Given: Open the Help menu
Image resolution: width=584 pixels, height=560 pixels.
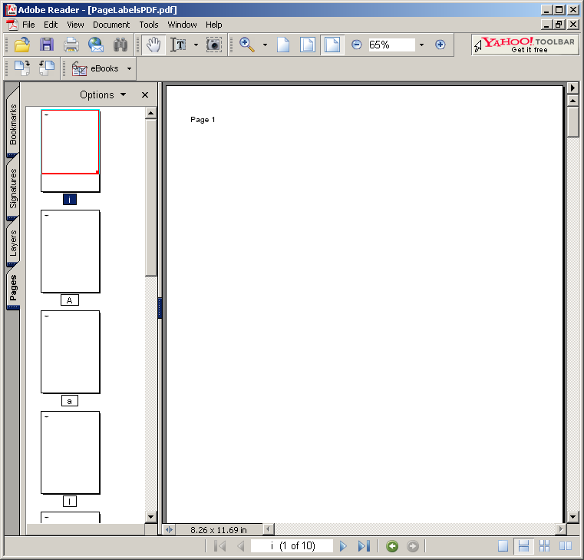Looking at the screenshot, I should [214, 25].
